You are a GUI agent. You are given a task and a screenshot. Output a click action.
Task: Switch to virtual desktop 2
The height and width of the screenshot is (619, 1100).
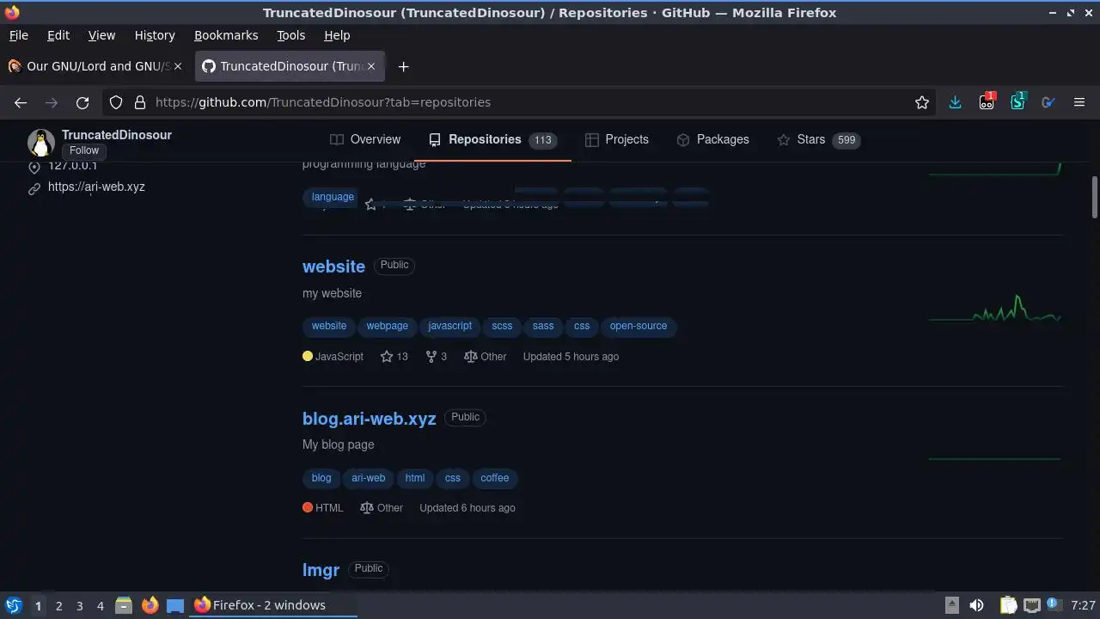pyautogui.click(x=58, y=605)
